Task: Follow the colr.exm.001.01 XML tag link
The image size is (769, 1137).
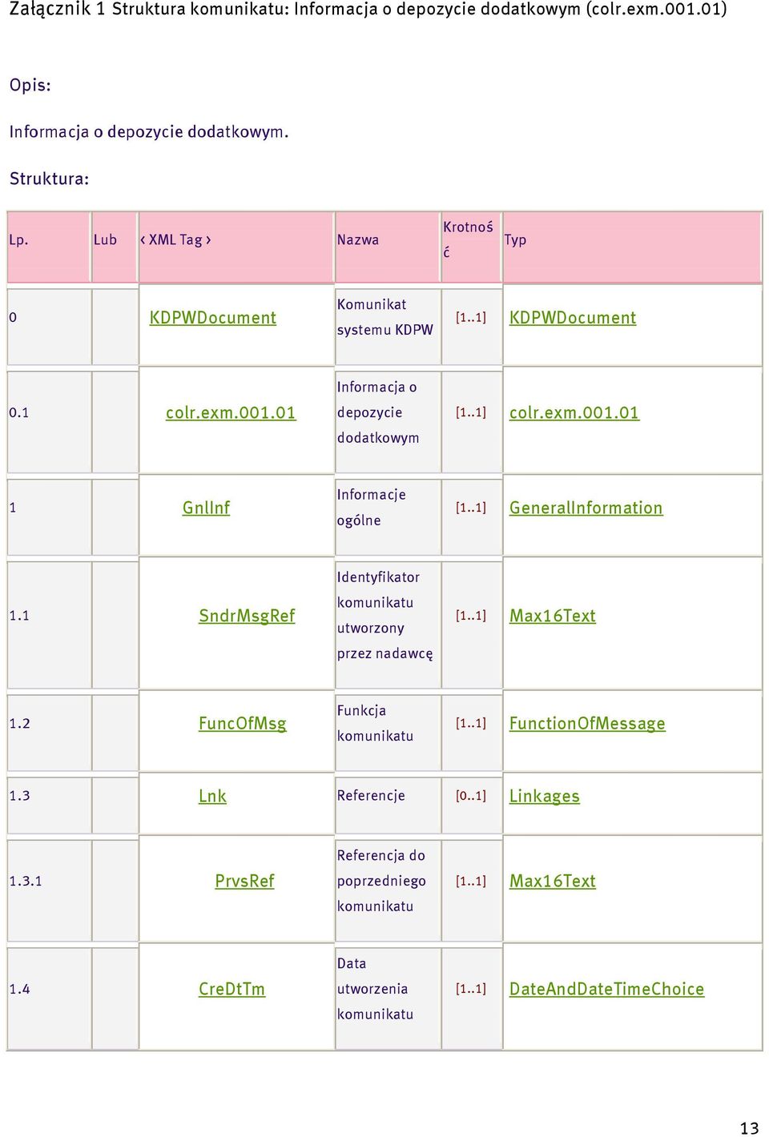Action: [231, 413]
